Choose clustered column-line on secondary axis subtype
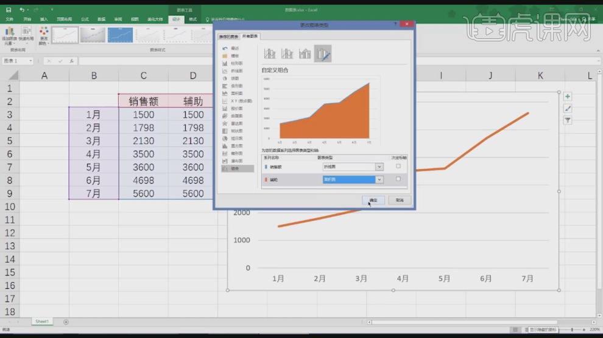The height and width of the screenshot is (338, 603). 287,53
